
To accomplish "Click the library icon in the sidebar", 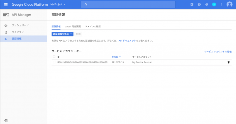I will pos(6,32).
